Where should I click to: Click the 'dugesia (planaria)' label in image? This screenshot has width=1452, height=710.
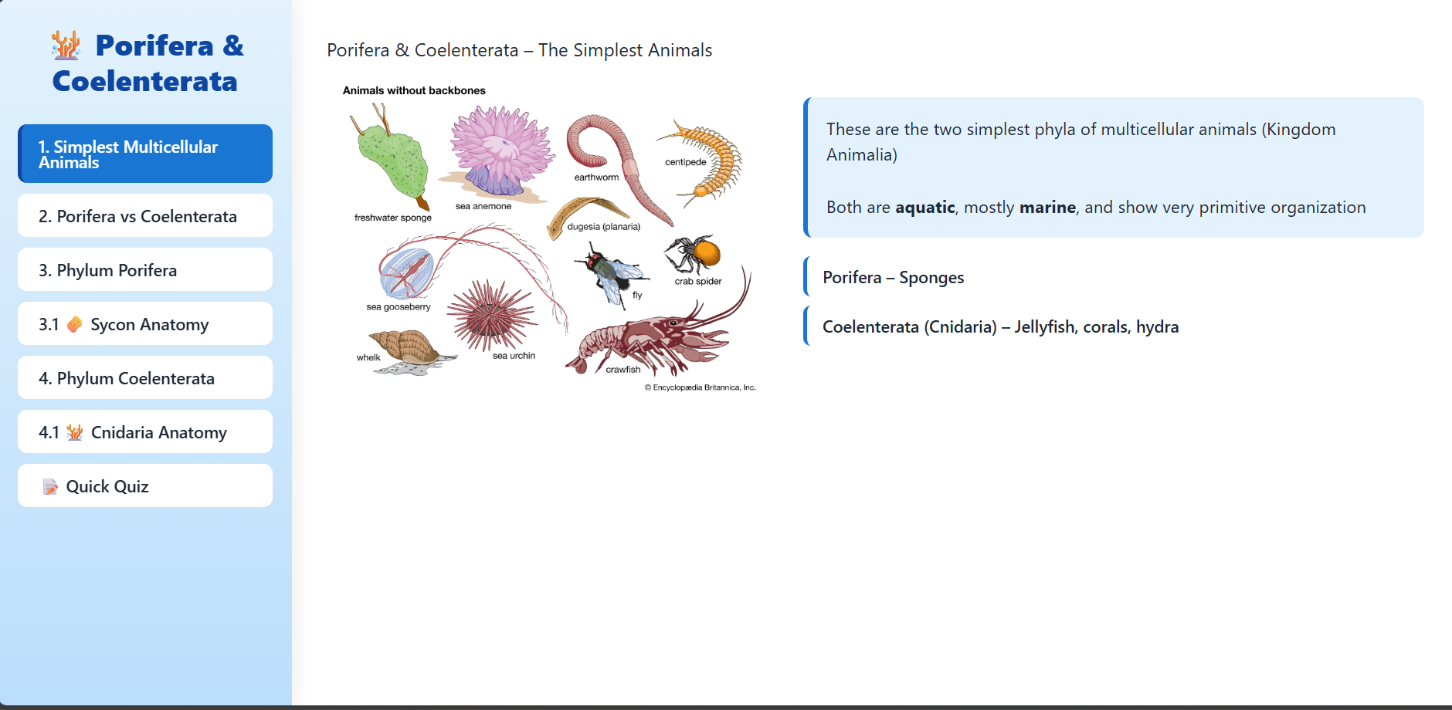tap(604, 227)
